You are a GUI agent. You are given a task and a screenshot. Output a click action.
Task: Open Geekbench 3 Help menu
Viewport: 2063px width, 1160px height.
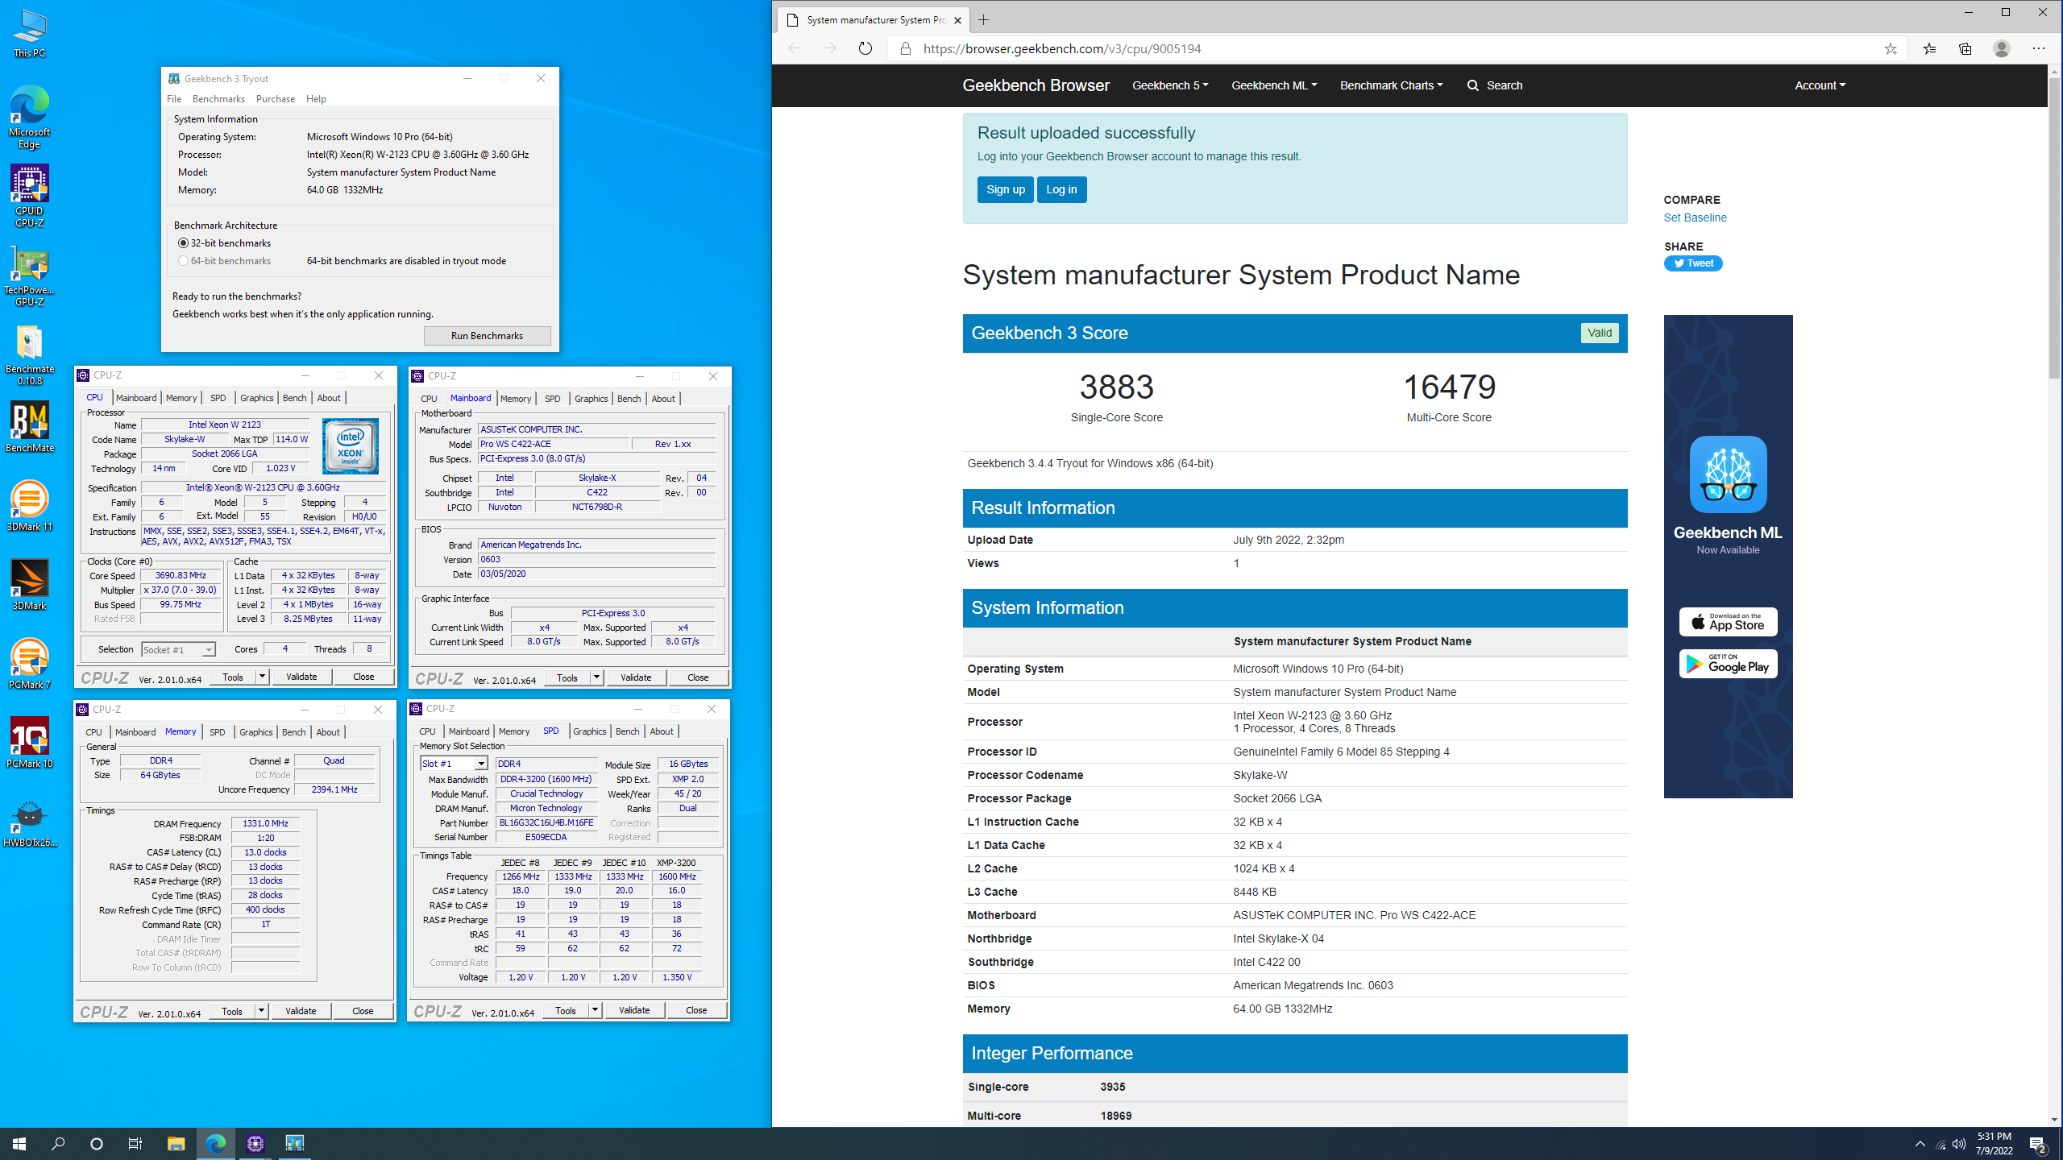pyautogui.click(x=316, y=98)
